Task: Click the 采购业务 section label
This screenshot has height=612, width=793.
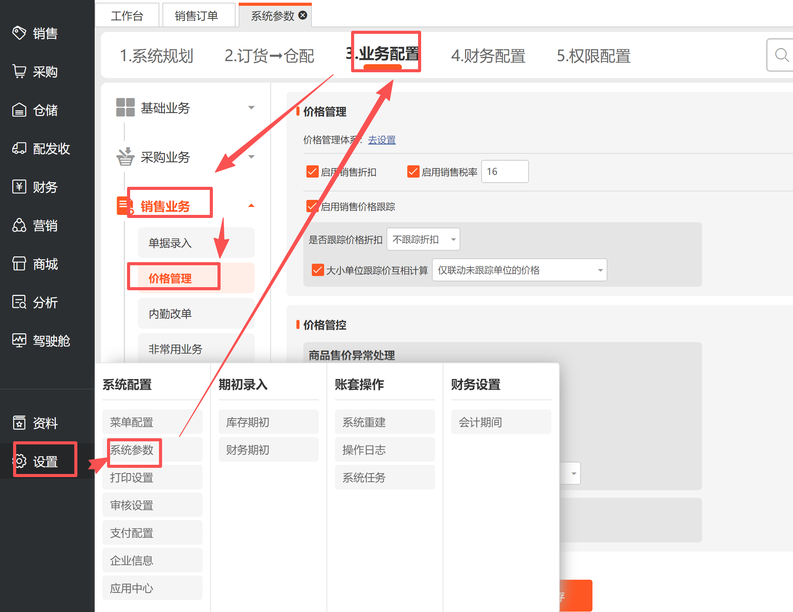Action: [165, 157]
